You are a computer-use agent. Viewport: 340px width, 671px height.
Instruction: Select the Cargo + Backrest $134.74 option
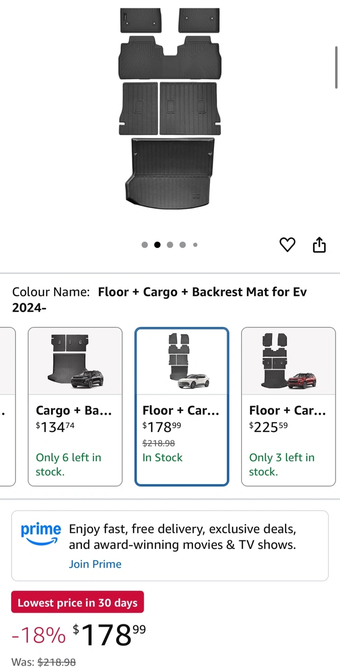(75, 406)
